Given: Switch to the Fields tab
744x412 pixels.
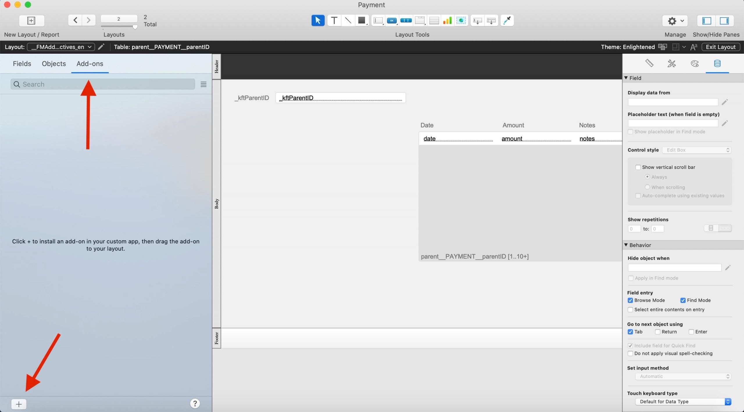Looking at the screenshot, I should [x=22, y=64].
